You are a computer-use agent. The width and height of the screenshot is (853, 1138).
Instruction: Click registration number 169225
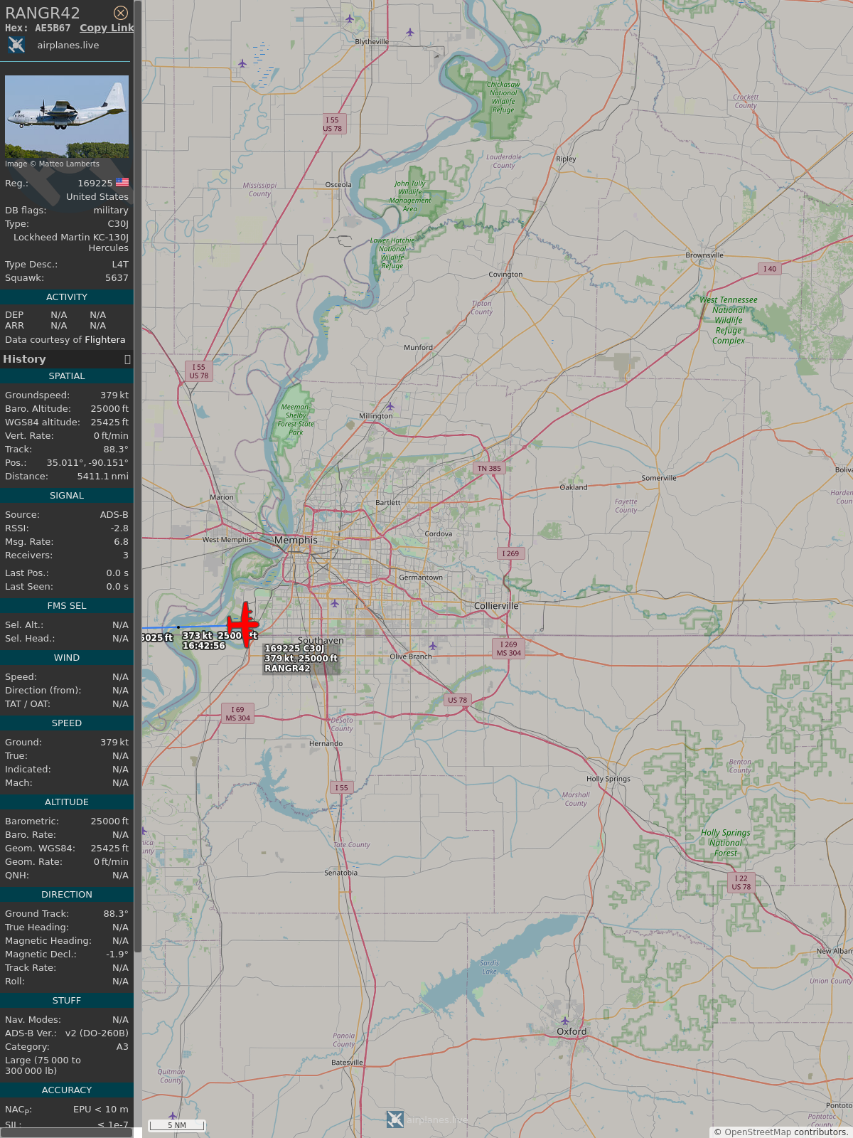[95, 184]
